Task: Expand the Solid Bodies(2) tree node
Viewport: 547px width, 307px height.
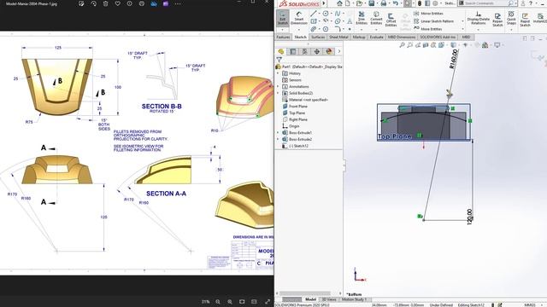Action: pos(278,93)
